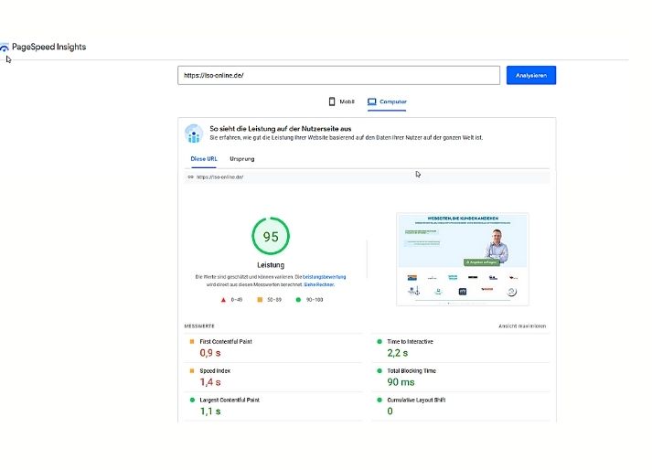The image size is (652, 470).
Task: Click the 1,4 s value
Action: 210,382
